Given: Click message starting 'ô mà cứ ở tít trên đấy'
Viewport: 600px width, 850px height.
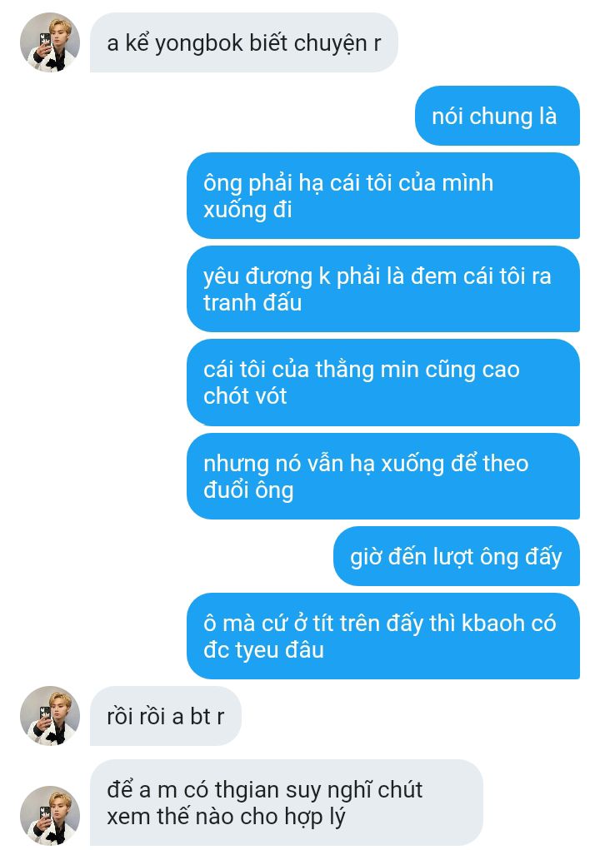Looking at the screenshot, I should point(383,636).
